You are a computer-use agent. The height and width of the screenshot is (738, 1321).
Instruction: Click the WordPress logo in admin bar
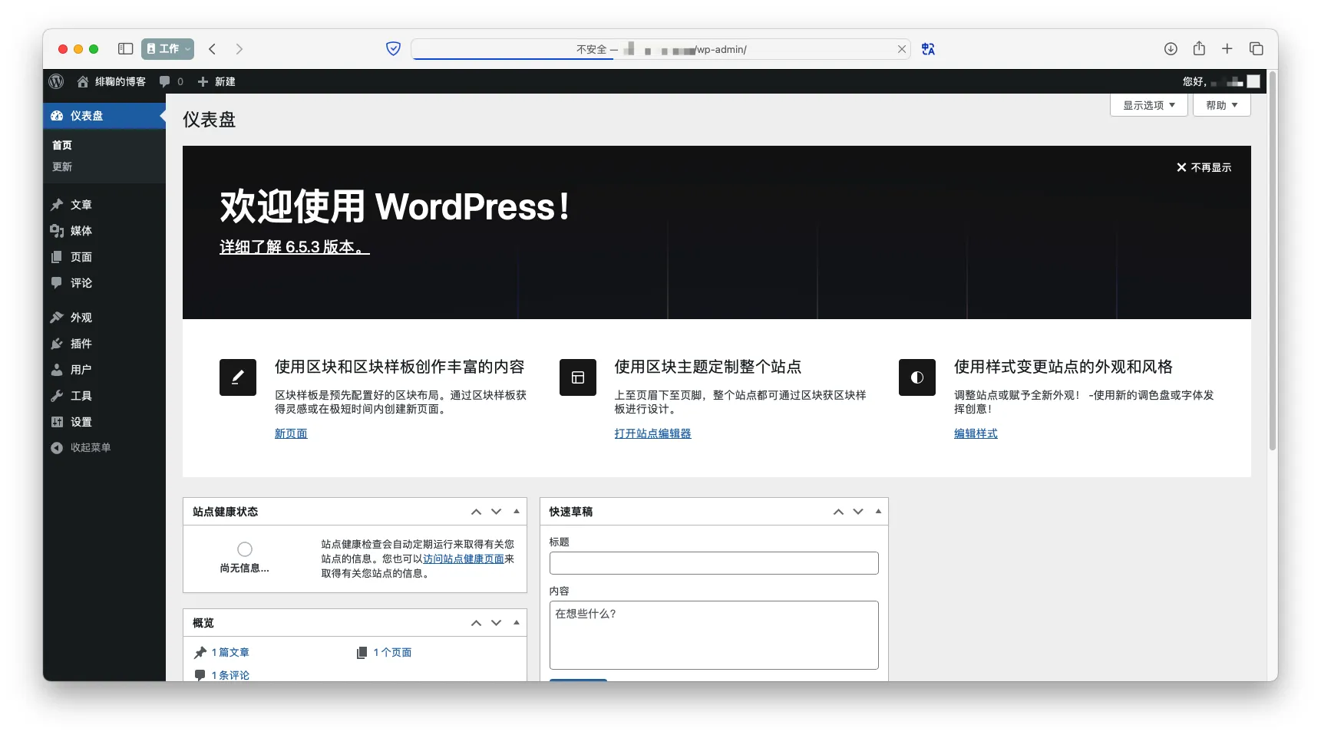56,81
